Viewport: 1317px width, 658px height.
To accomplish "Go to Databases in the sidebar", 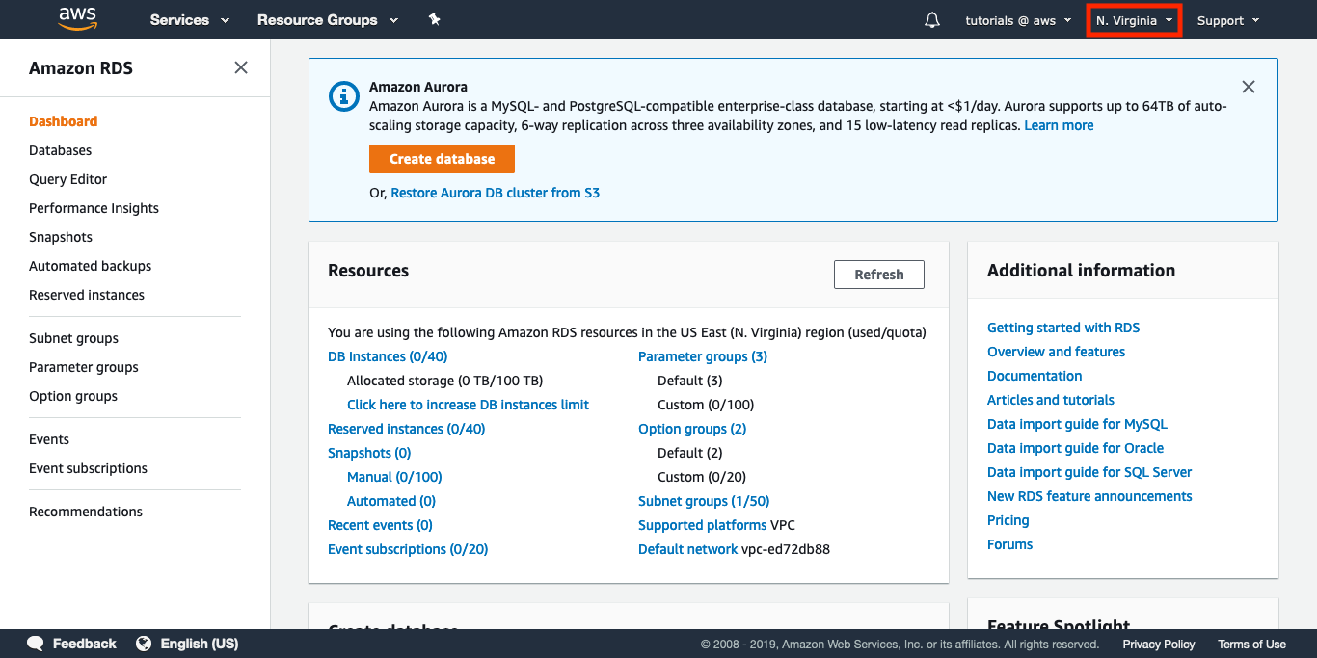I will coord(61,150).
